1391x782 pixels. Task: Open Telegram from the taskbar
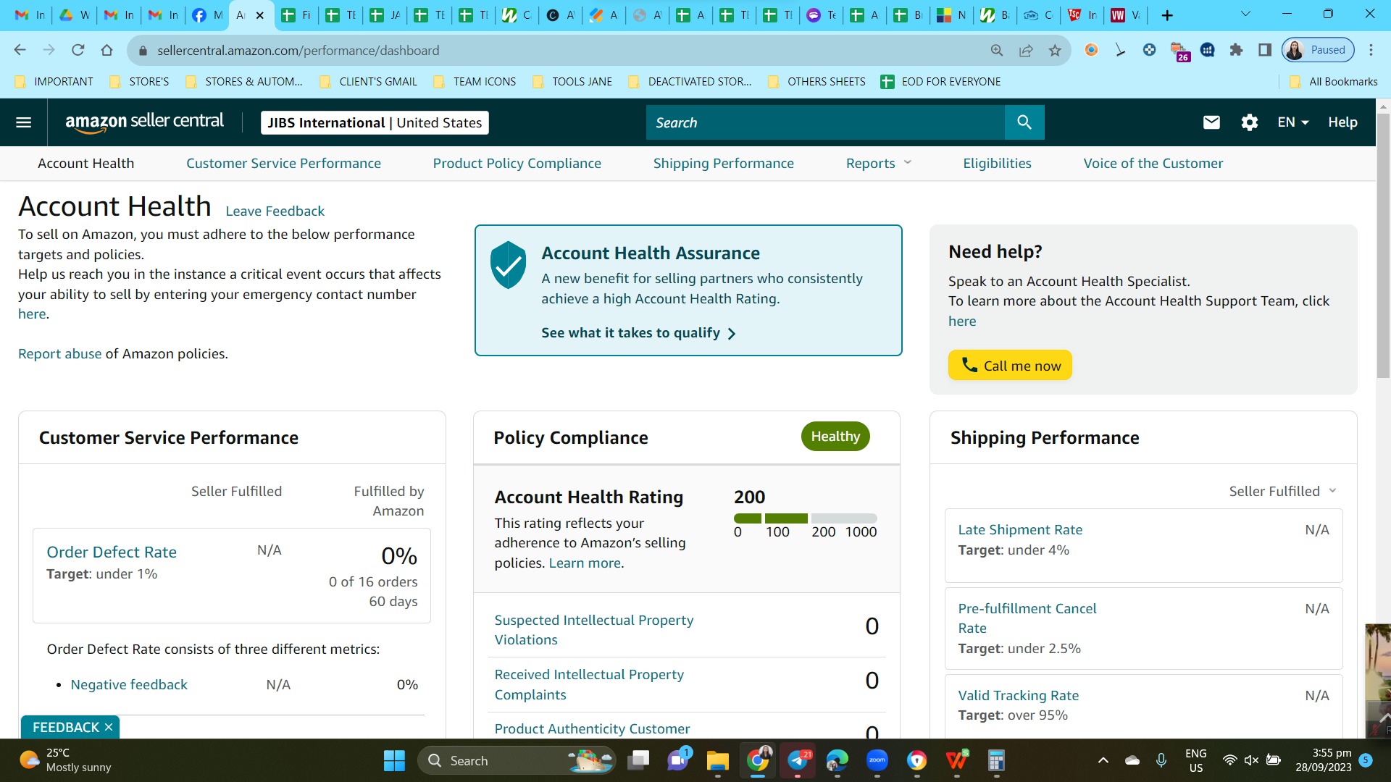click(797, 760)
